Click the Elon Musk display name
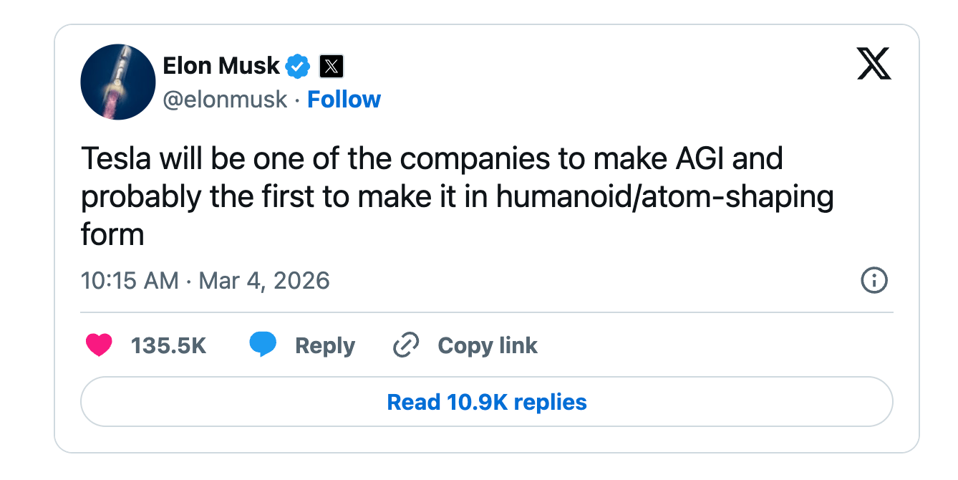This screenshot has height=480, width=958. pos(221,66)
